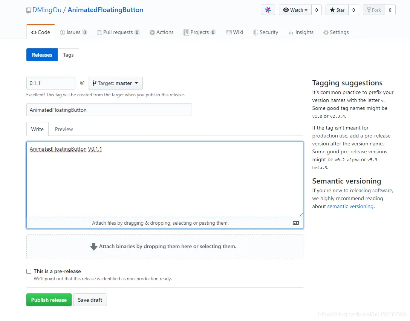Switch to Tags view
The image size is (410, 321).
(x=68, y=55)
